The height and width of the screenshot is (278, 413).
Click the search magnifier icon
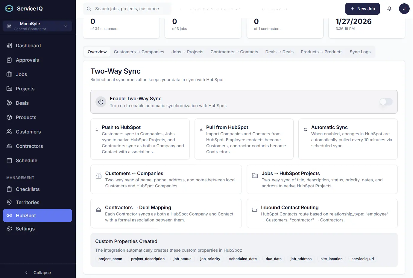pos(89,9)
